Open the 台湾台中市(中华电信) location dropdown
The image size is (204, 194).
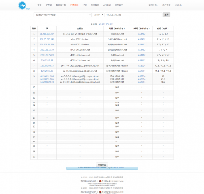63,15
